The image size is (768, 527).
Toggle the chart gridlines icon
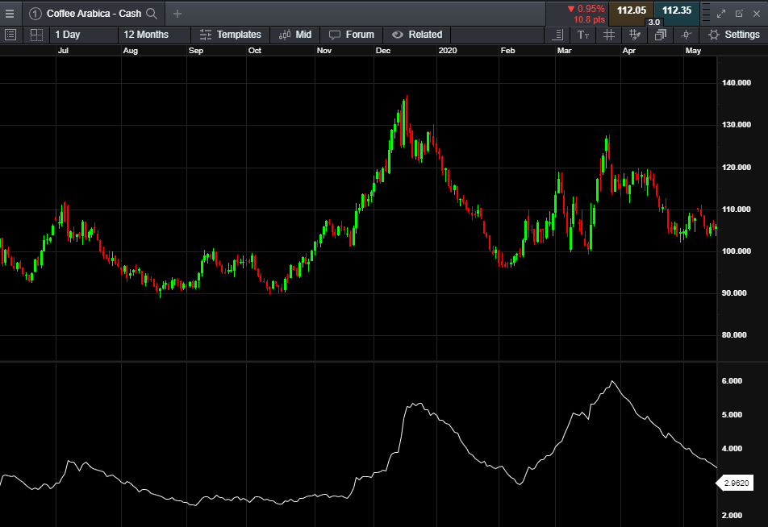tap(609, 35)
